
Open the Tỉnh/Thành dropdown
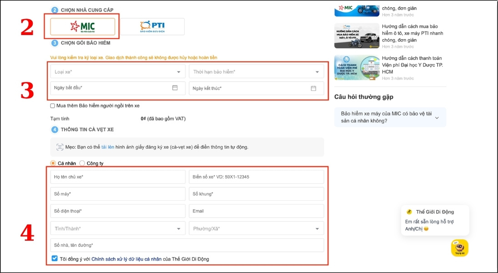coord(118,228)
